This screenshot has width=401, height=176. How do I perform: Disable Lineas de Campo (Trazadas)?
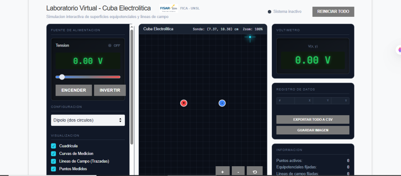(54, 161)
